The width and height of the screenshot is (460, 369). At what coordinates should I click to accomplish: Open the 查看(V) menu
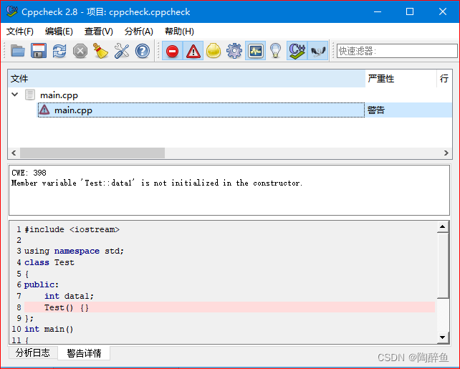click(x=99, y=32)
